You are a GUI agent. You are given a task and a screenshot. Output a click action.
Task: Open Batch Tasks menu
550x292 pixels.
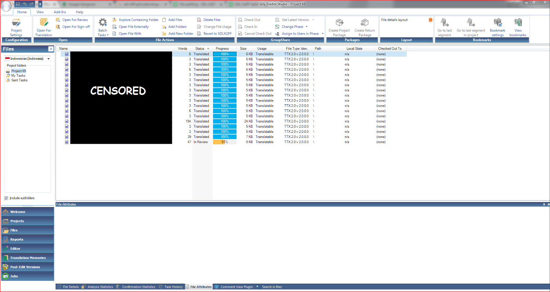click(103, 27)
